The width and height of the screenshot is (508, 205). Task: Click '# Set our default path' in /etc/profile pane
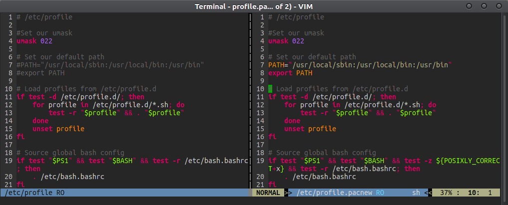[60, 57]
